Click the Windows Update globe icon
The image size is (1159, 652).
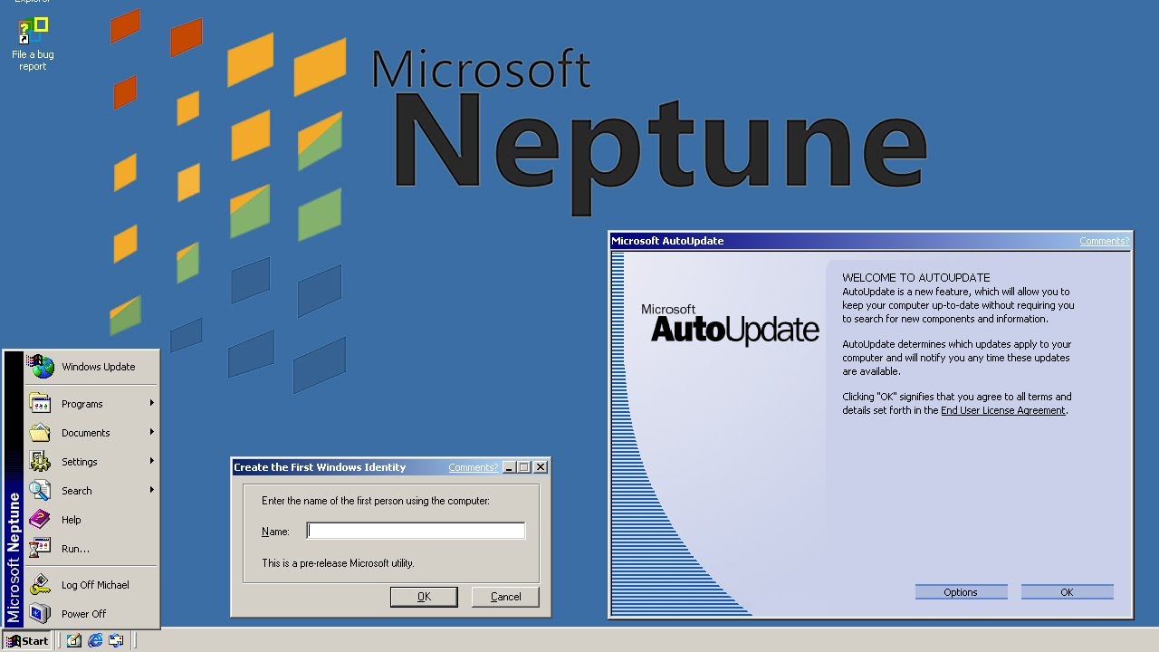41,367
